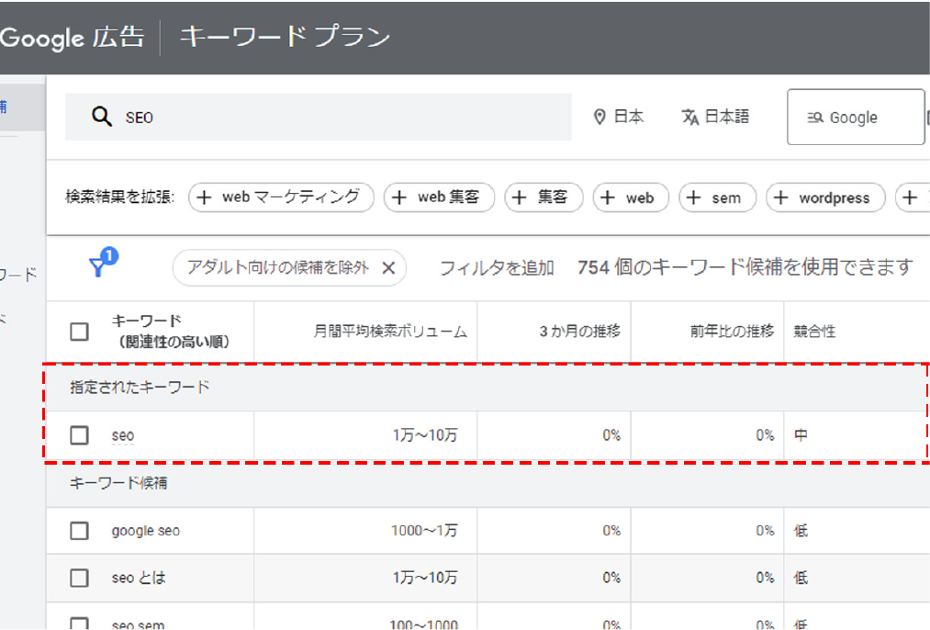
Task: Open the Google search network dropdown
Action: coord(856,117)
